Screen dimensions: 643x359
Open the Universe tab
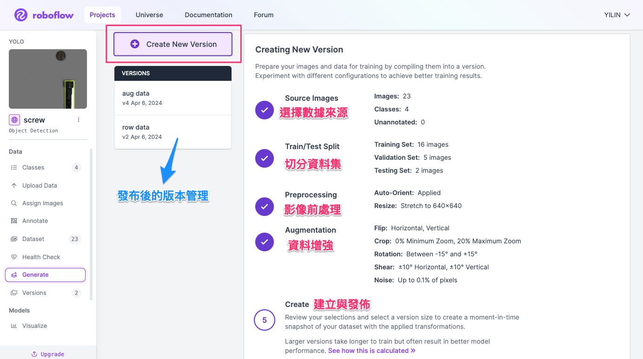[149, 15]
